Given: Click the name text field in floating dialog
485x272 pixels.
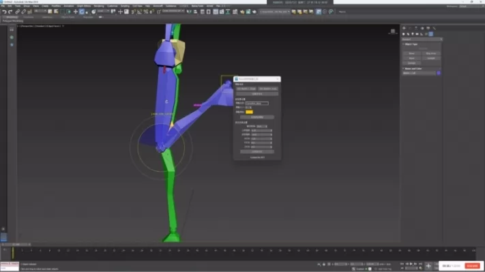Looking at the screenshot, I should (257, 103).
